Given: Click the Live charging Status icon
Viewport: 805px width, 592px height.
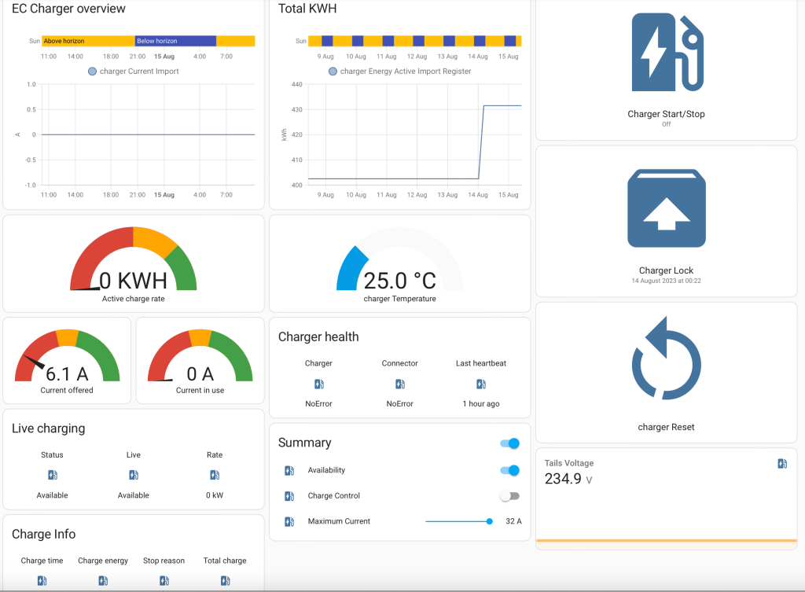Looking at the screenshot, I should pyautogui.click(x=52, y=476).
